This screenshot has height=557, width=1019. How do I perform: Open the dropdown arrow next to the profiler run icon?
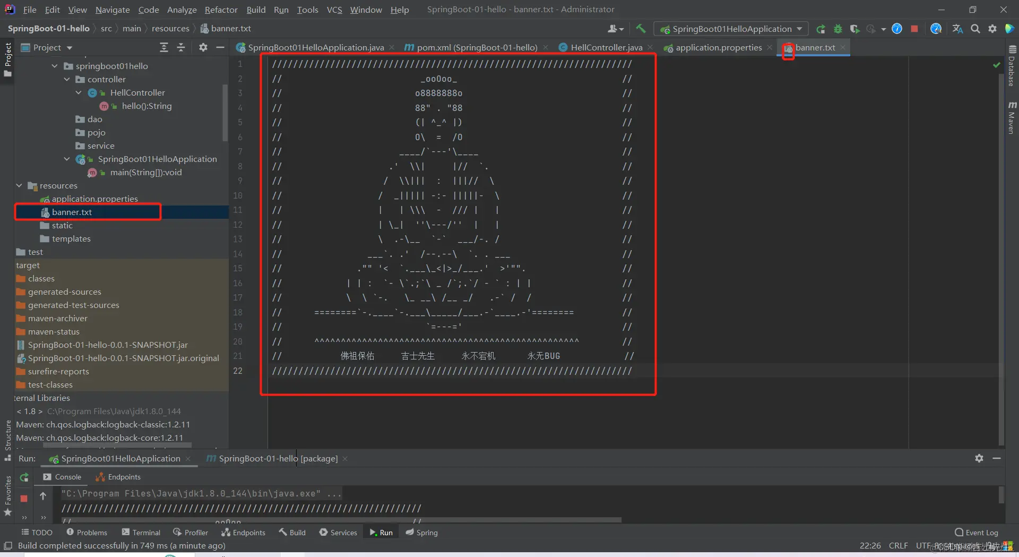[x=883, y=29]
